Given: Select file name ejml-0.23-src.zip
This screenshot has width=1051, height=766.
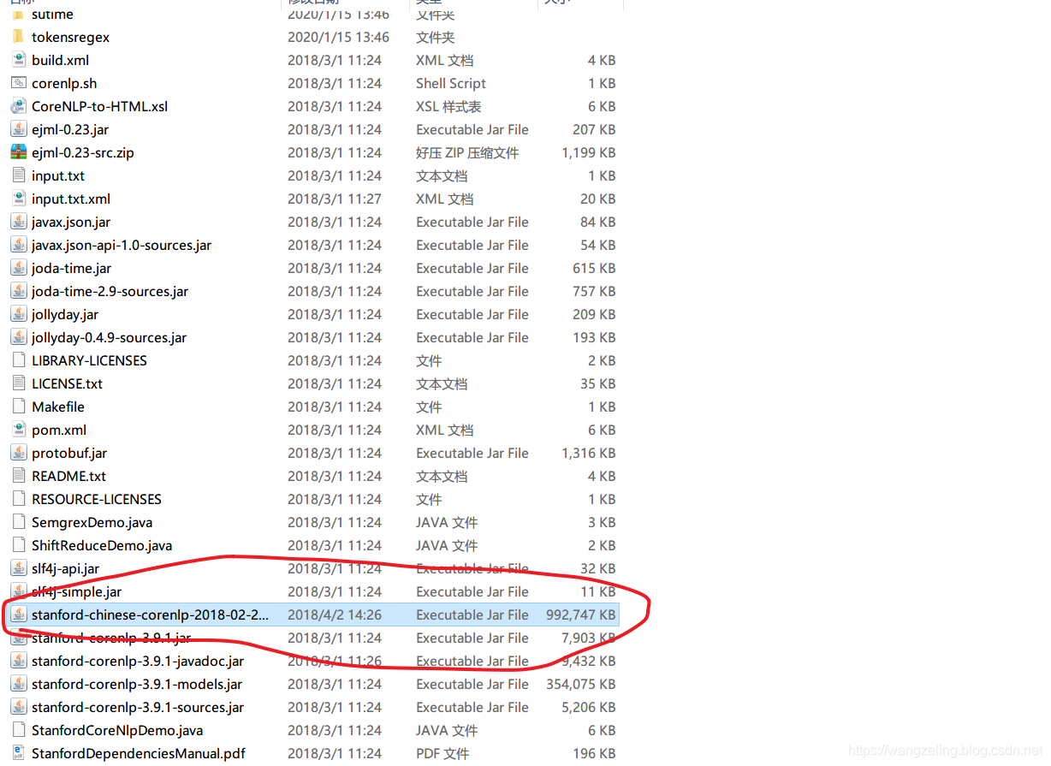Looking at the screenshot, I should 83,153.
